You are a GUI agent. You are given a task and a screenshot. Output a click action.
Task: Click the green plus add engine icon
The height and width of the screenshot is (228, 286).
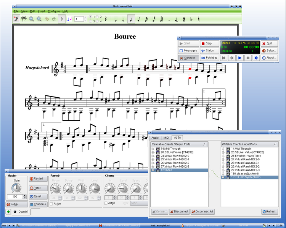coord(8,212)
